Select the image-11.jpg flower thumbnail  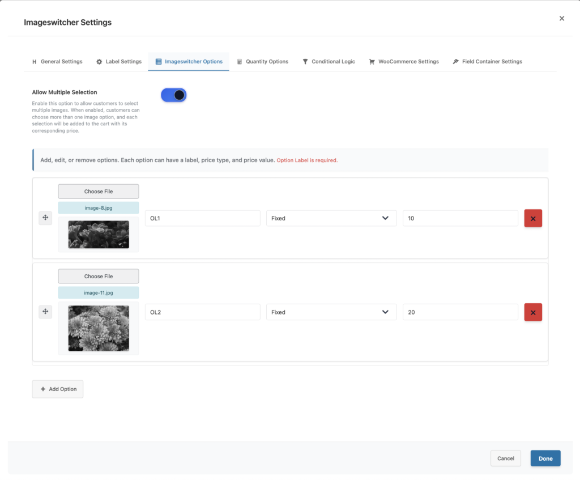click(99, 328)
